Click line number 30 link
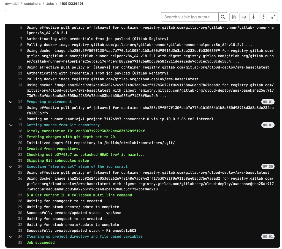 [x=20, y=213]
